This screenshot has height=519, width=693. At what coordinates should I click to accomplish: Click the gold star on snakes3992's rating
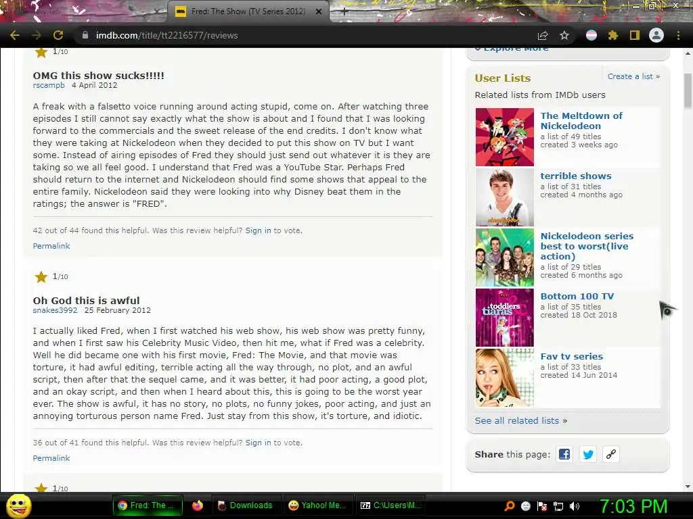tap(41, 276)
